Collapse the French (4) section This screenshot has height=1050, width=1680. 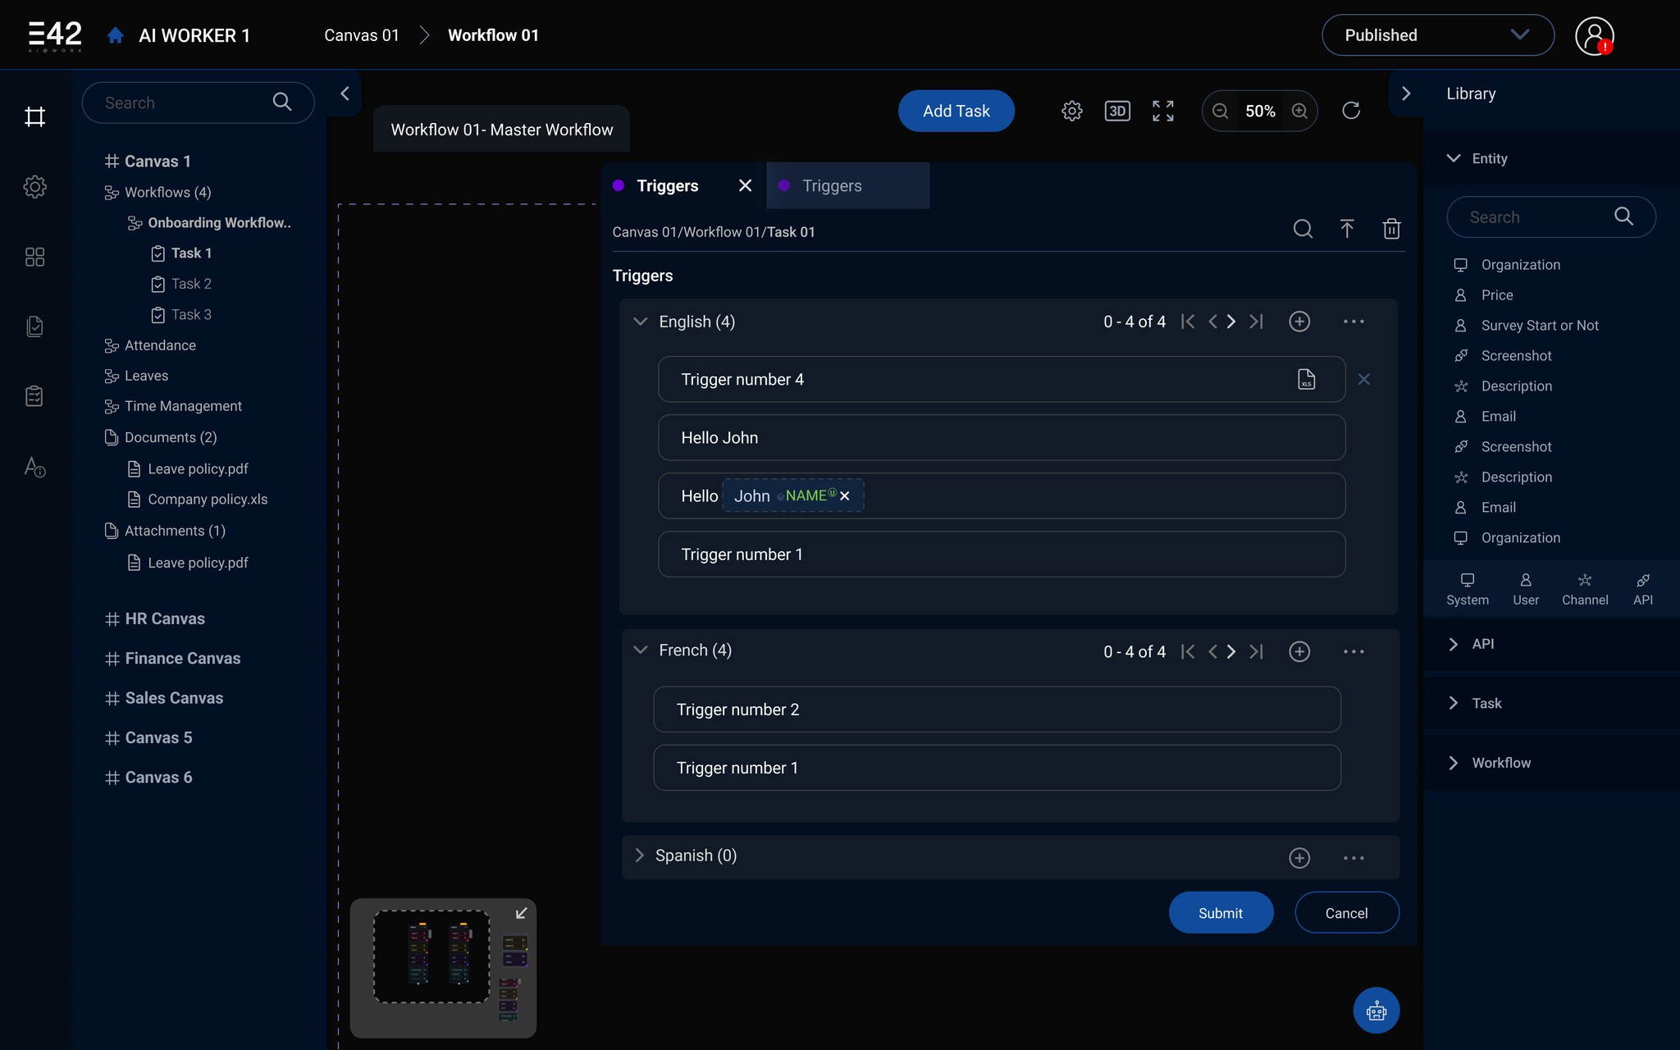[x=640, y=651]
